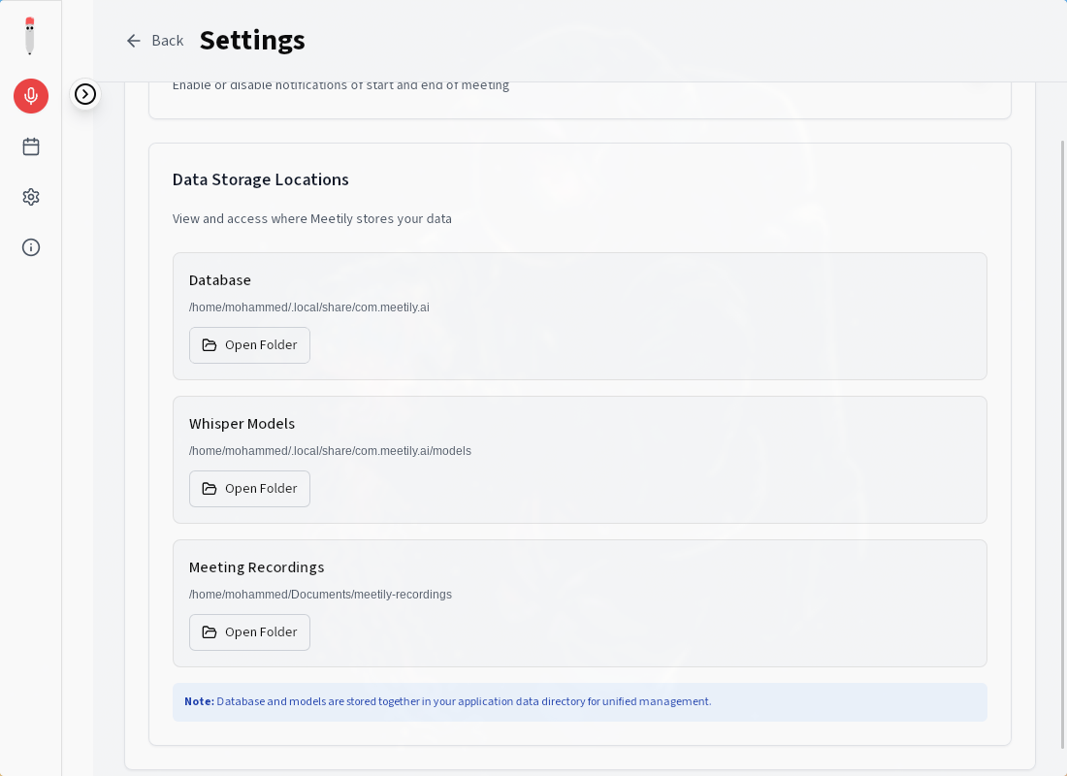Click the Database path com.meetily.ai text
The width and height of the screenshot is (1067, 776).
pyautogui.click(x=308, y=307)
